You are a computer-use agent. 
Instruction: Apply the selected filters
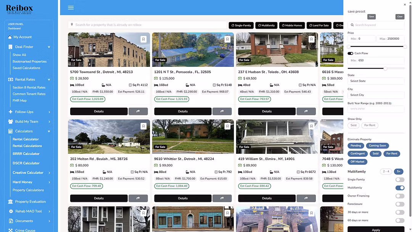376,230
